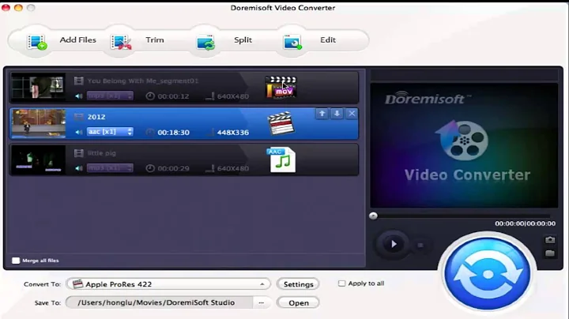Click the Add Files toolbar icon
Image resolution: width=569 pixels, height=319 pixels.
[x=37, y=42]
